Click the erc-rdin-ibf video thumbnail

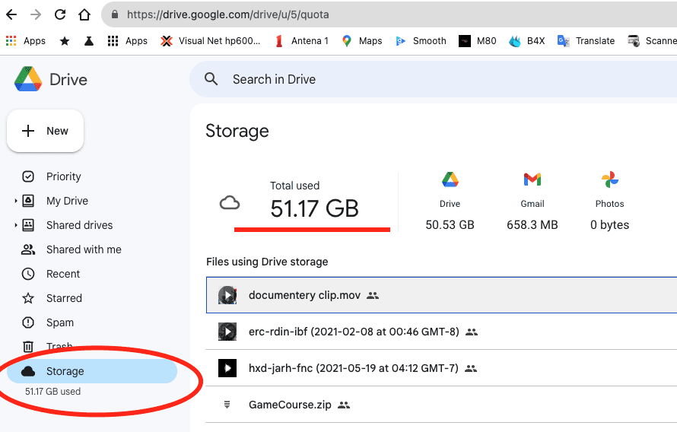pyautogui.click(x=227, y=332)
